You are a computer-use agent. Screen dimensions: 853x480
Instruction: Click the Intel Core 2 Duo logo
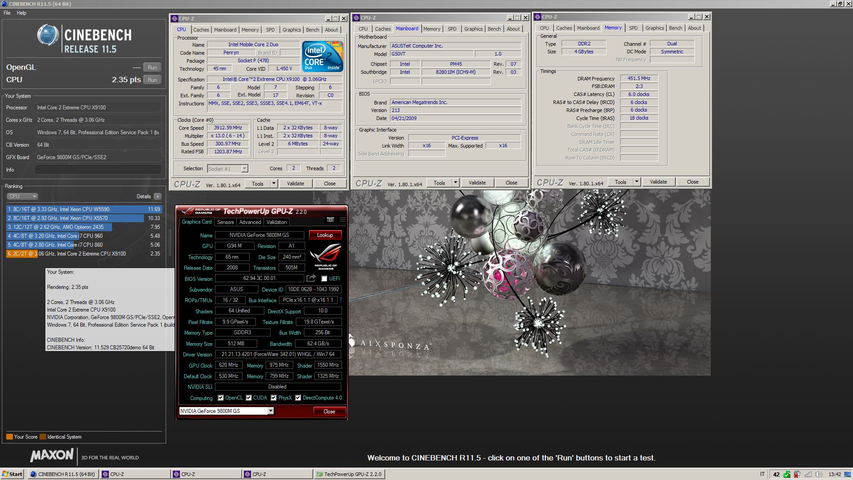point(323,56)
